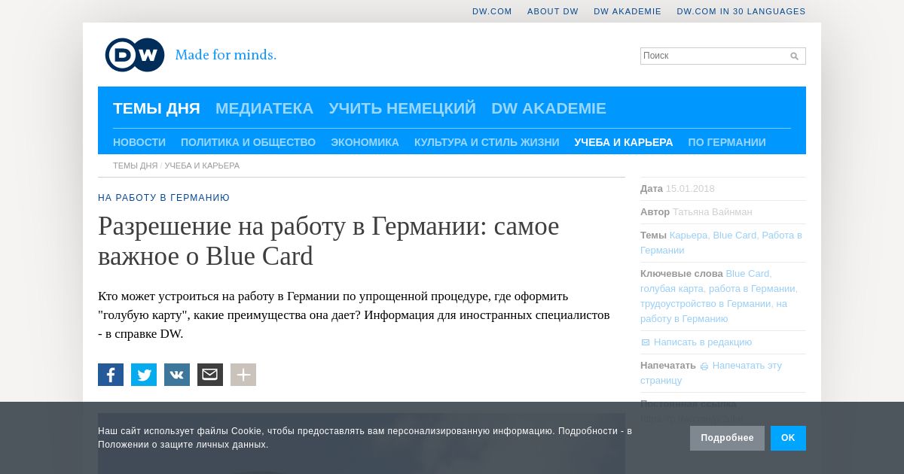Click date 15.01.2018
This screenshot has width=904, height=474.
point(690,189)
